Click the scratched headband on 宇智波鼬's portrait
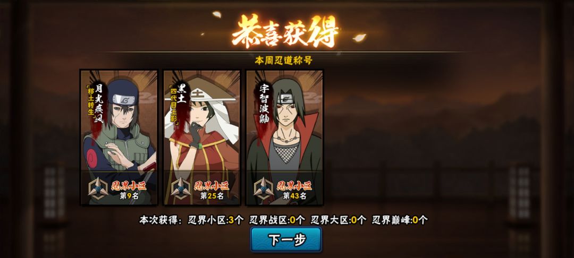 (288, 98)
